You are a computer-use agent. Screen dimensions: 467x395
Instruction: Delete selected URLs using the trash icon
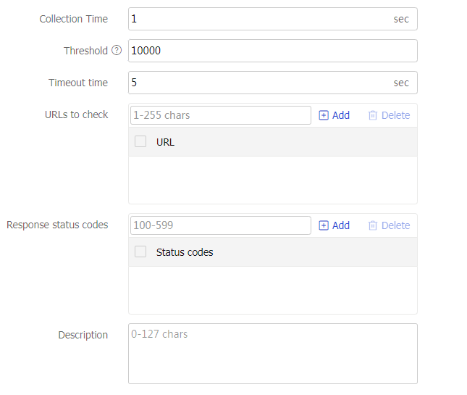point(389,115)
